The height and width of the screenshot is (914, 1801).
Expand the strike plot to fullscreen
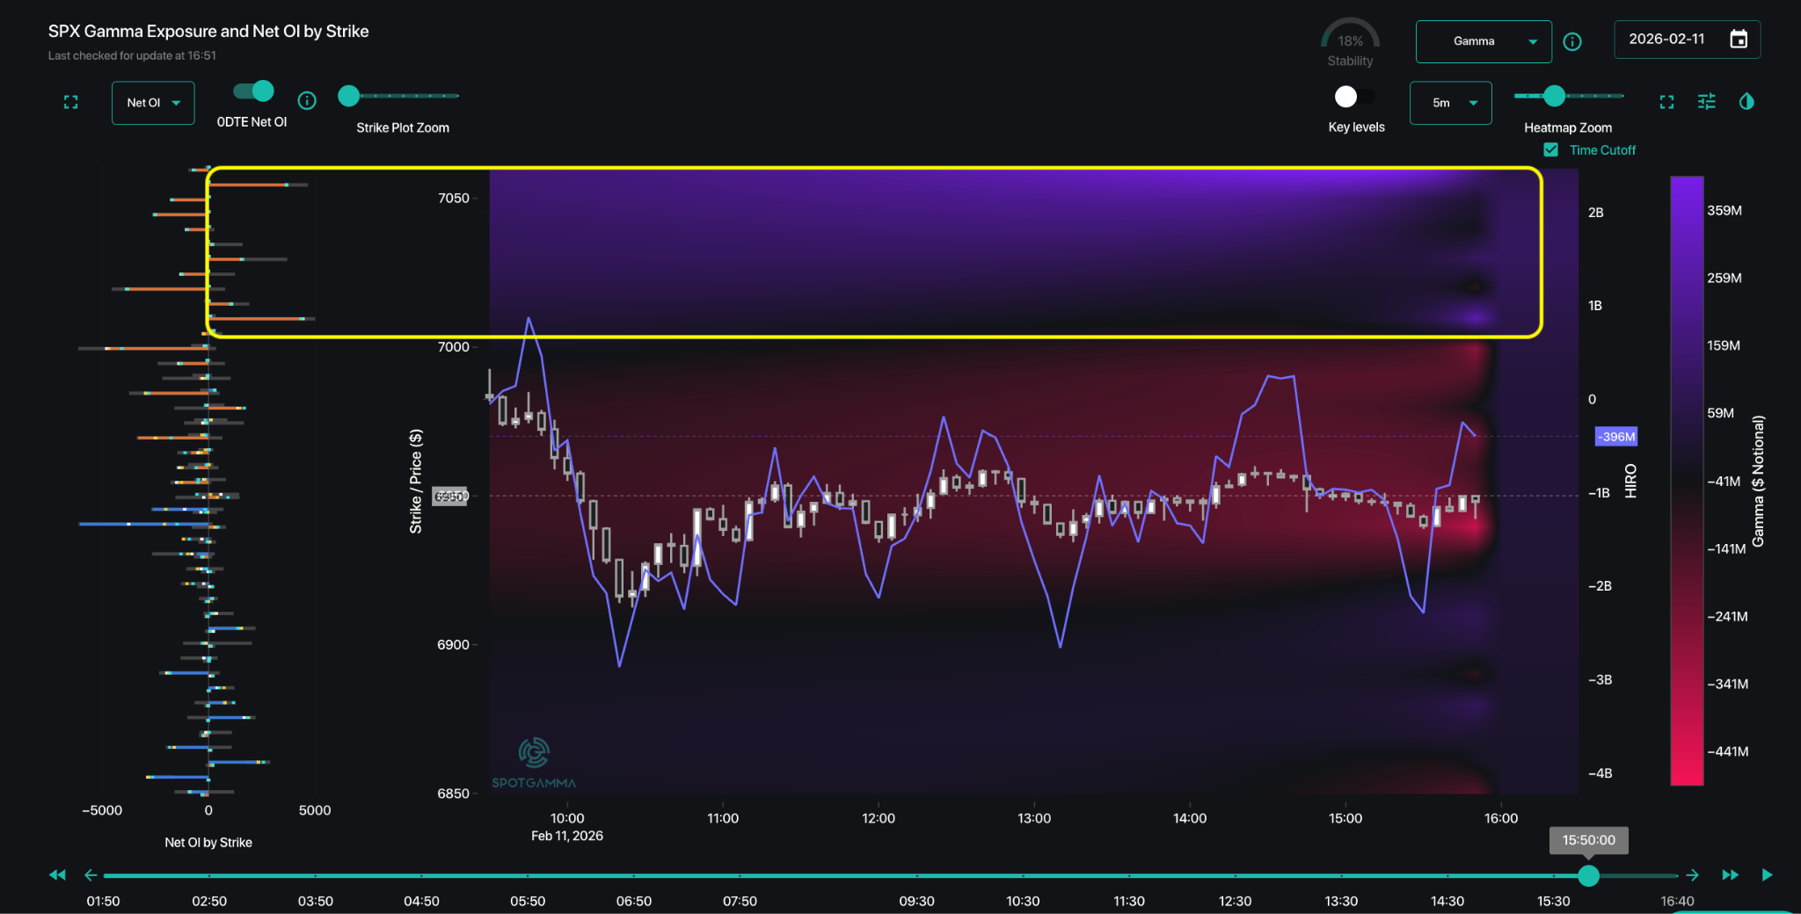(x=71, y=103)
